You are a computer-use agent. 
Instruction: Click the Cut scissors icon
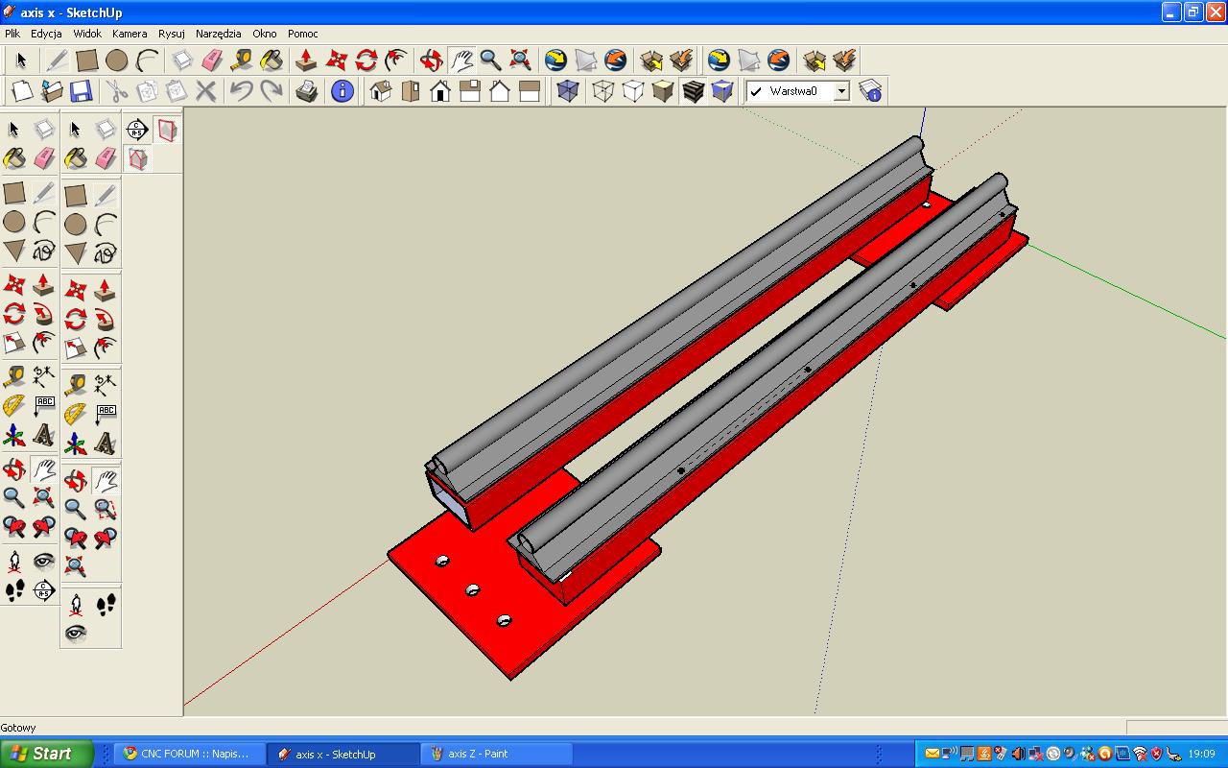pyautogui.click(x=117, y=91)
